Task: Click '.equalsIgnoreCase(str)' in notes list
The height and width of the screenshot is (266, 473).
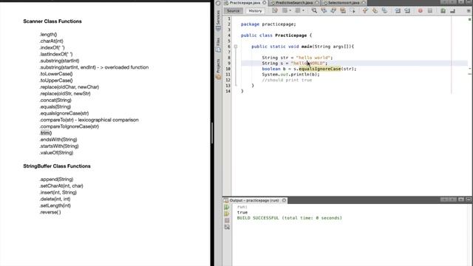Action: (64, 113)
